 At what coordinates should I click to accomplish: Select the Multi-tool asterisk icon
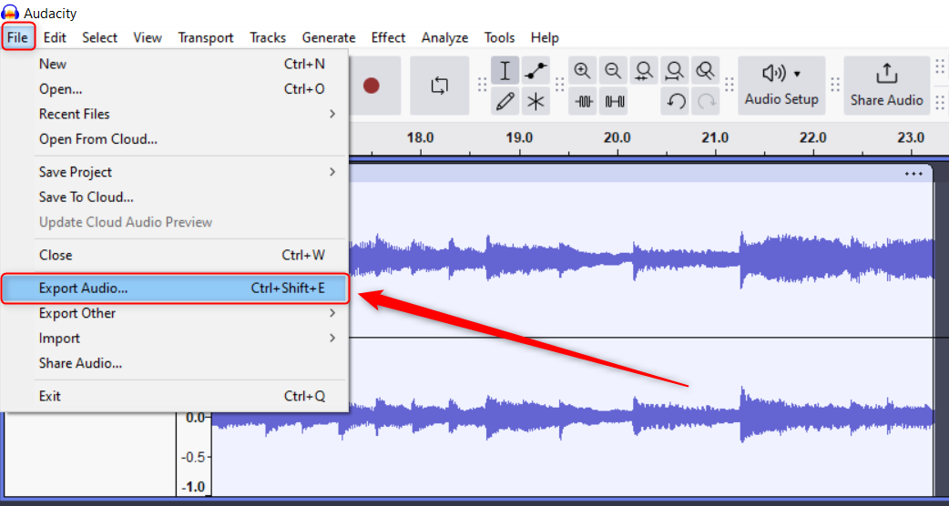[x=536, y=101]
